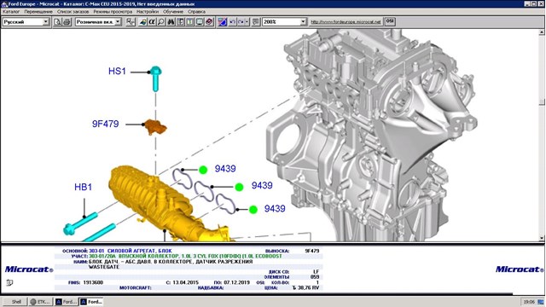Open the Розничная вкл. price dropdown

click(x=118, y=21)
